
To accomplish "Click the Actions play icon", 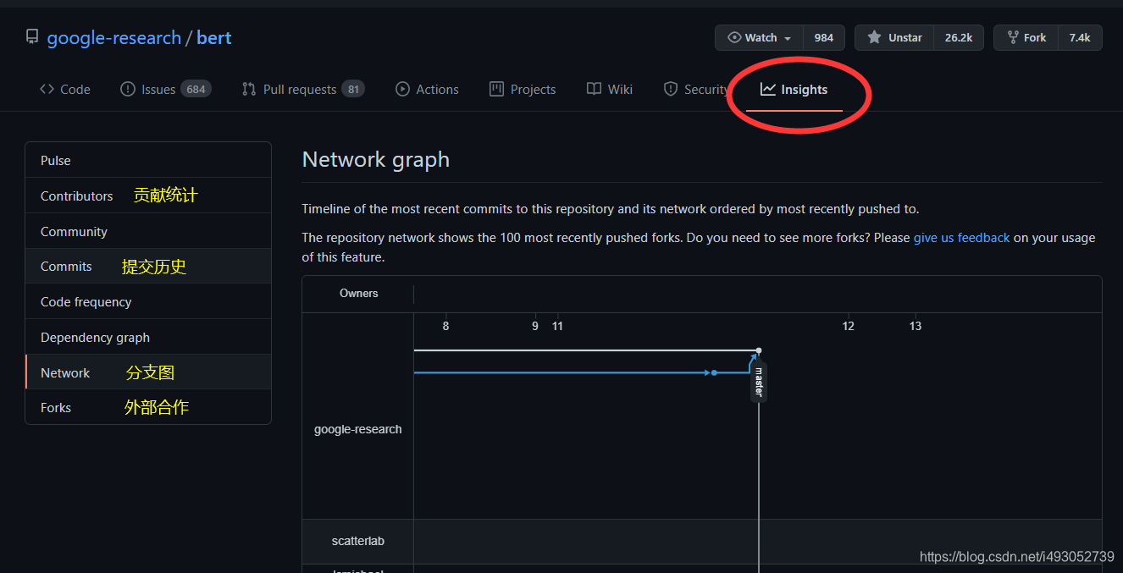I will [x=402, y=89].
